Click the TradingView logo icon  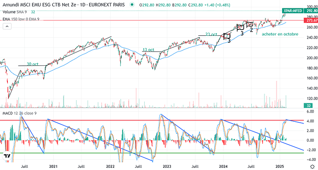coord(7,156)
